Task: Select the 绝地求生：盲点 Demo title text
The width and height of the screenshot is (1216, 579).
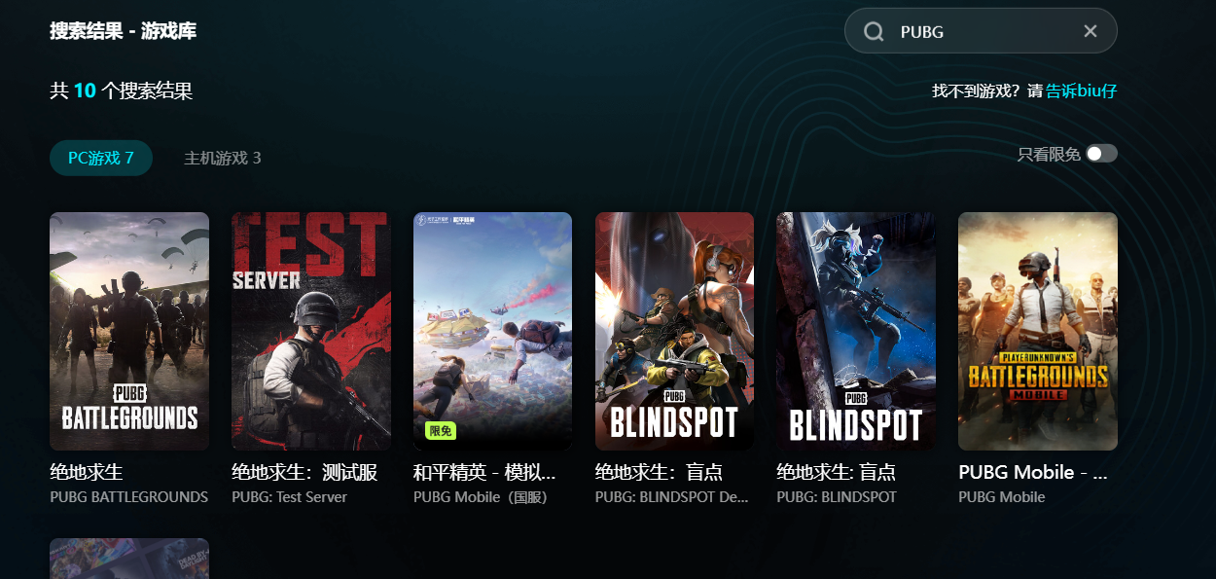Action: coord(659,473)
